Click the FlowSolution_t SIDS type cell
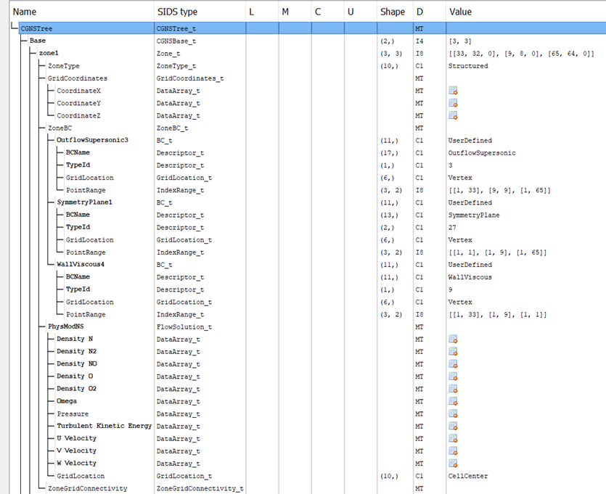Image resolution: width=606 pixels, height=494 pixels. coord(184,326)
